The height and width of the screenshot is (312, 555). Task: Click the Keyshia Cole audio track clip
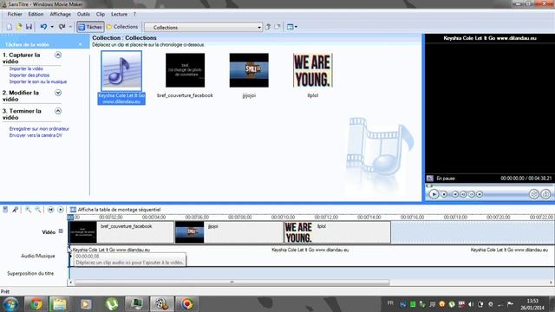pyautogui.click(x=311, y=256)
